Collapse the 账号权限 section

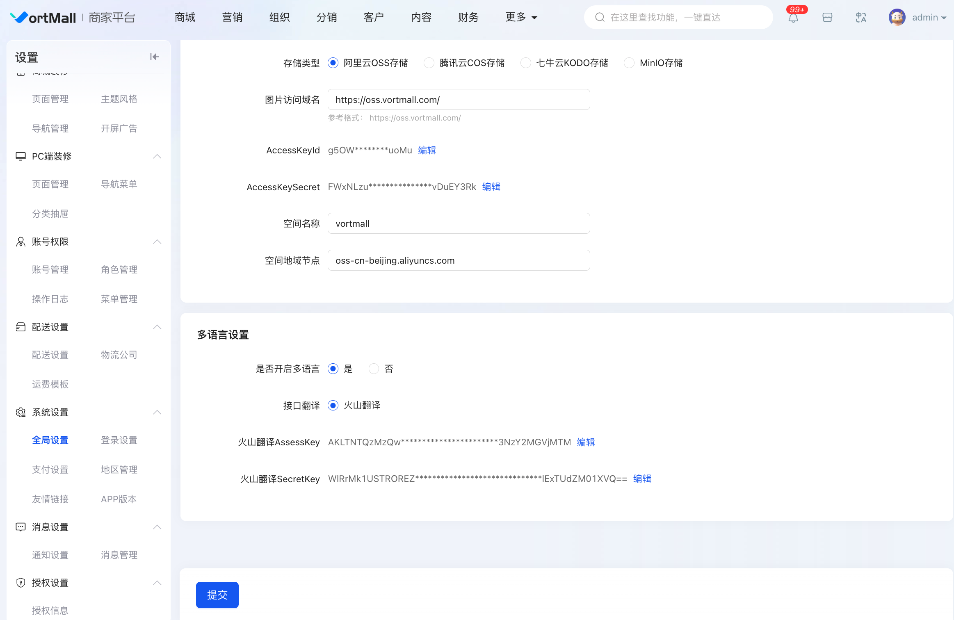tap(157, 242)
